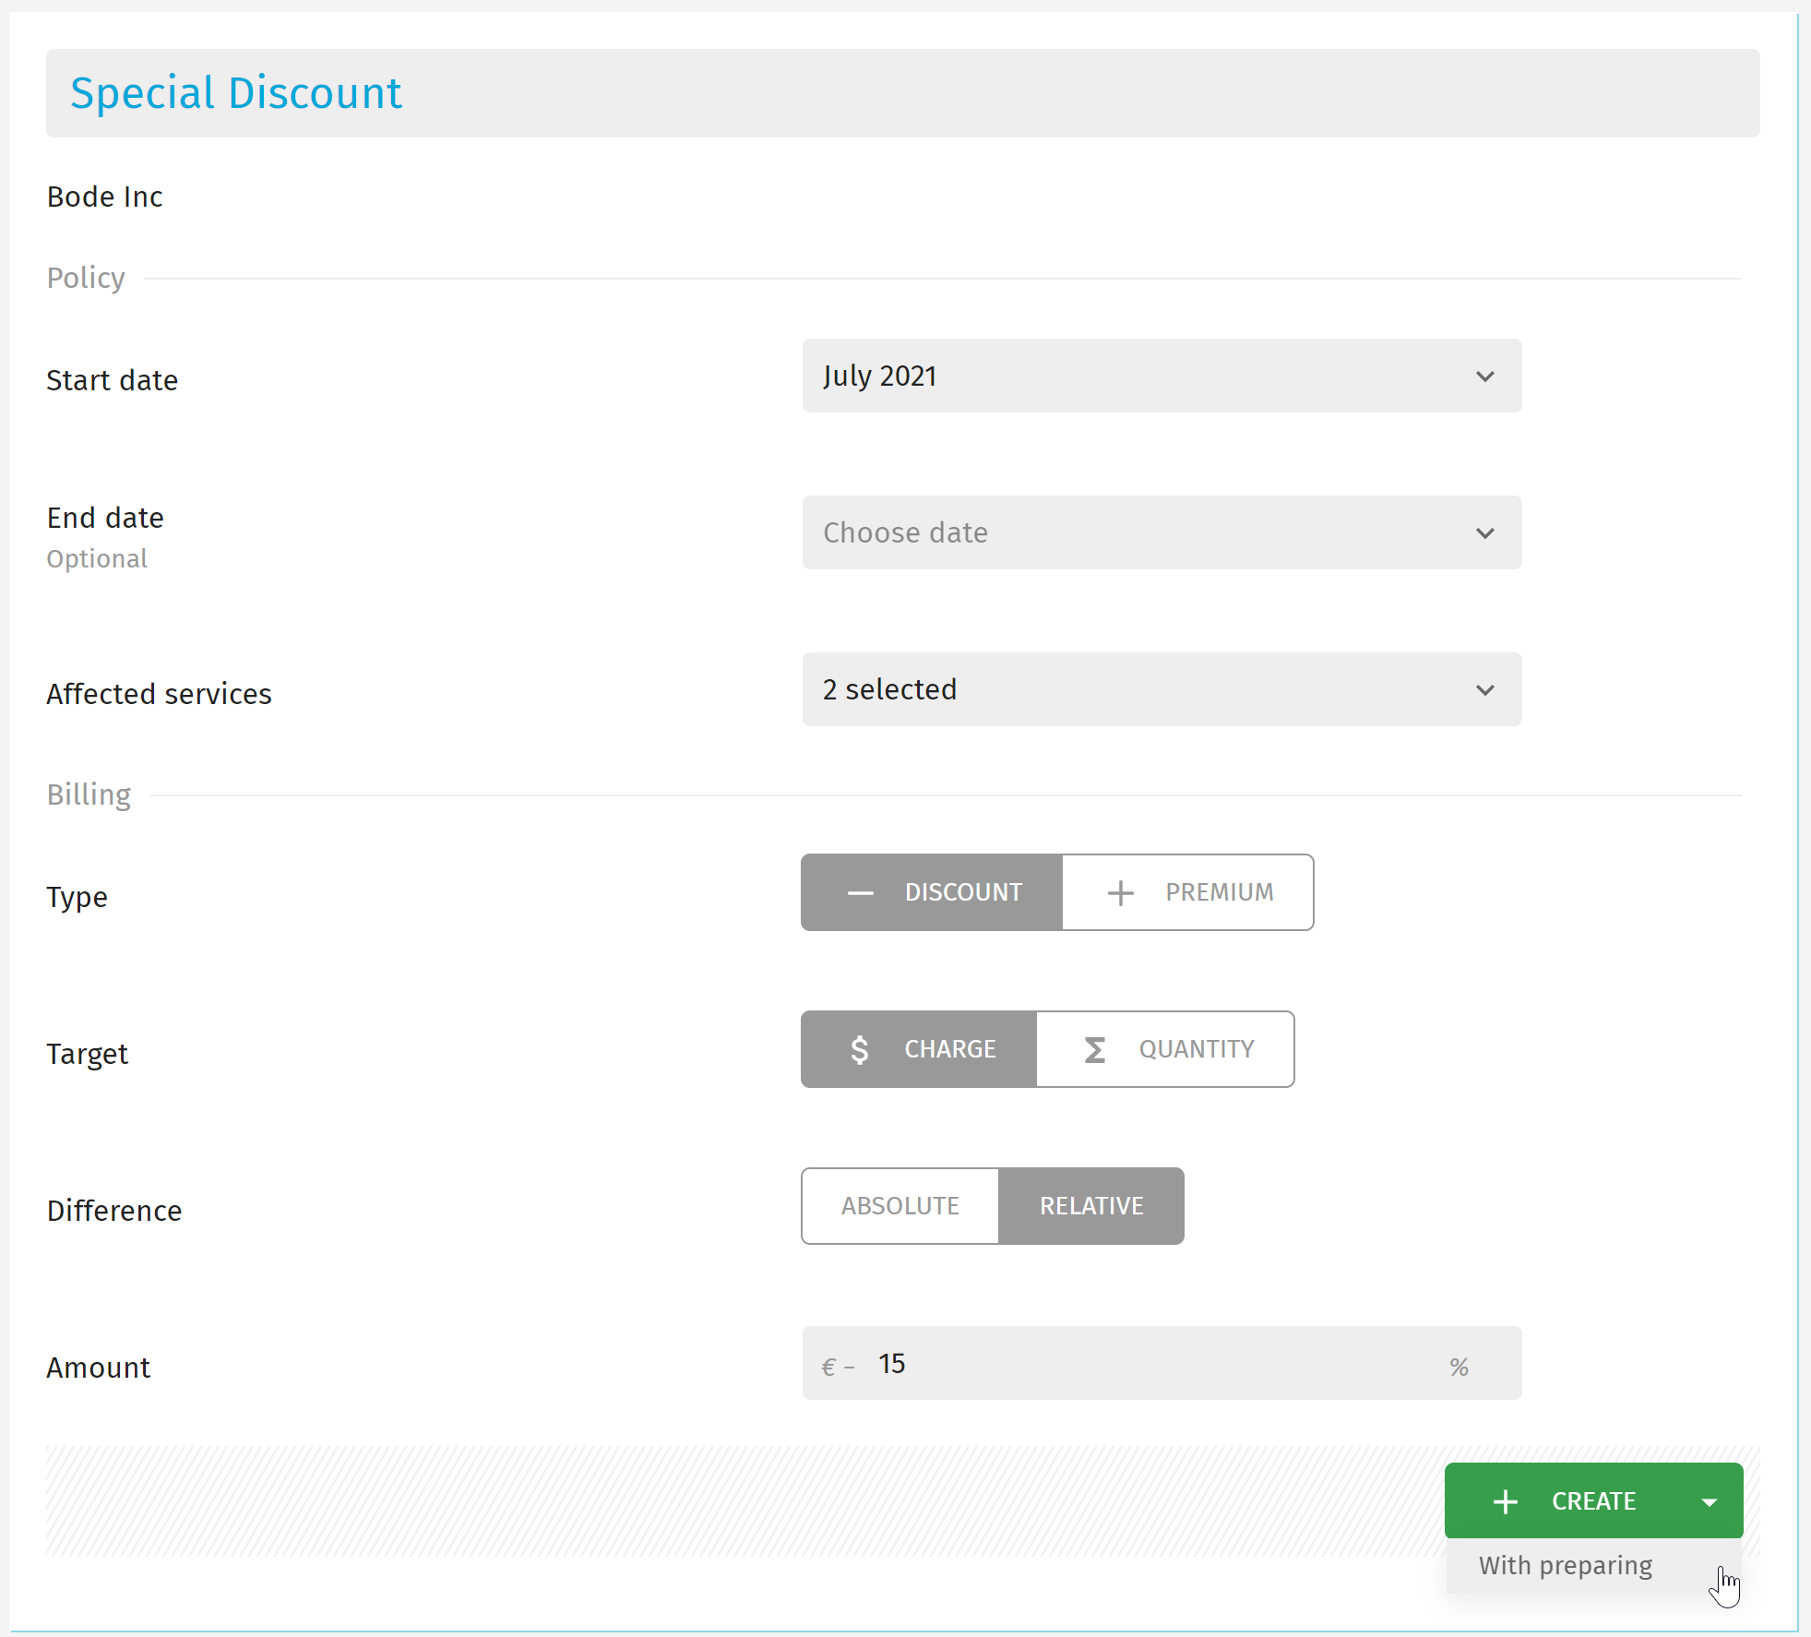The height and width of the screenshot is (1637, 1811).
Task: Click the Difference label
Action: point(114,1211)
